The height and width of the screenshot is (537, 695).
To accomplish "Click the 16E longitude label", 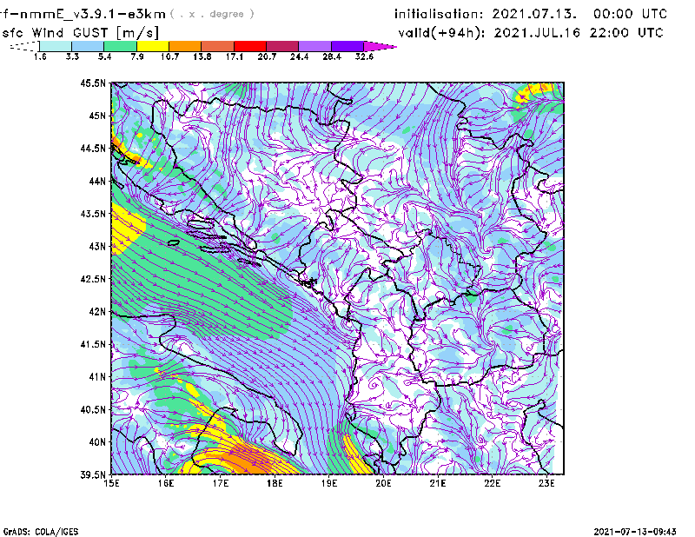I will [x=166, y=483].
